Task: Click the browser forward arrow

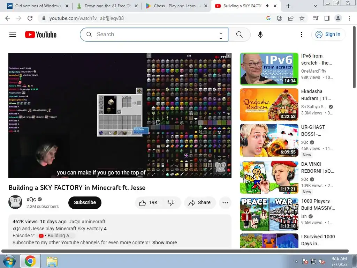Action: pos(19,18)
